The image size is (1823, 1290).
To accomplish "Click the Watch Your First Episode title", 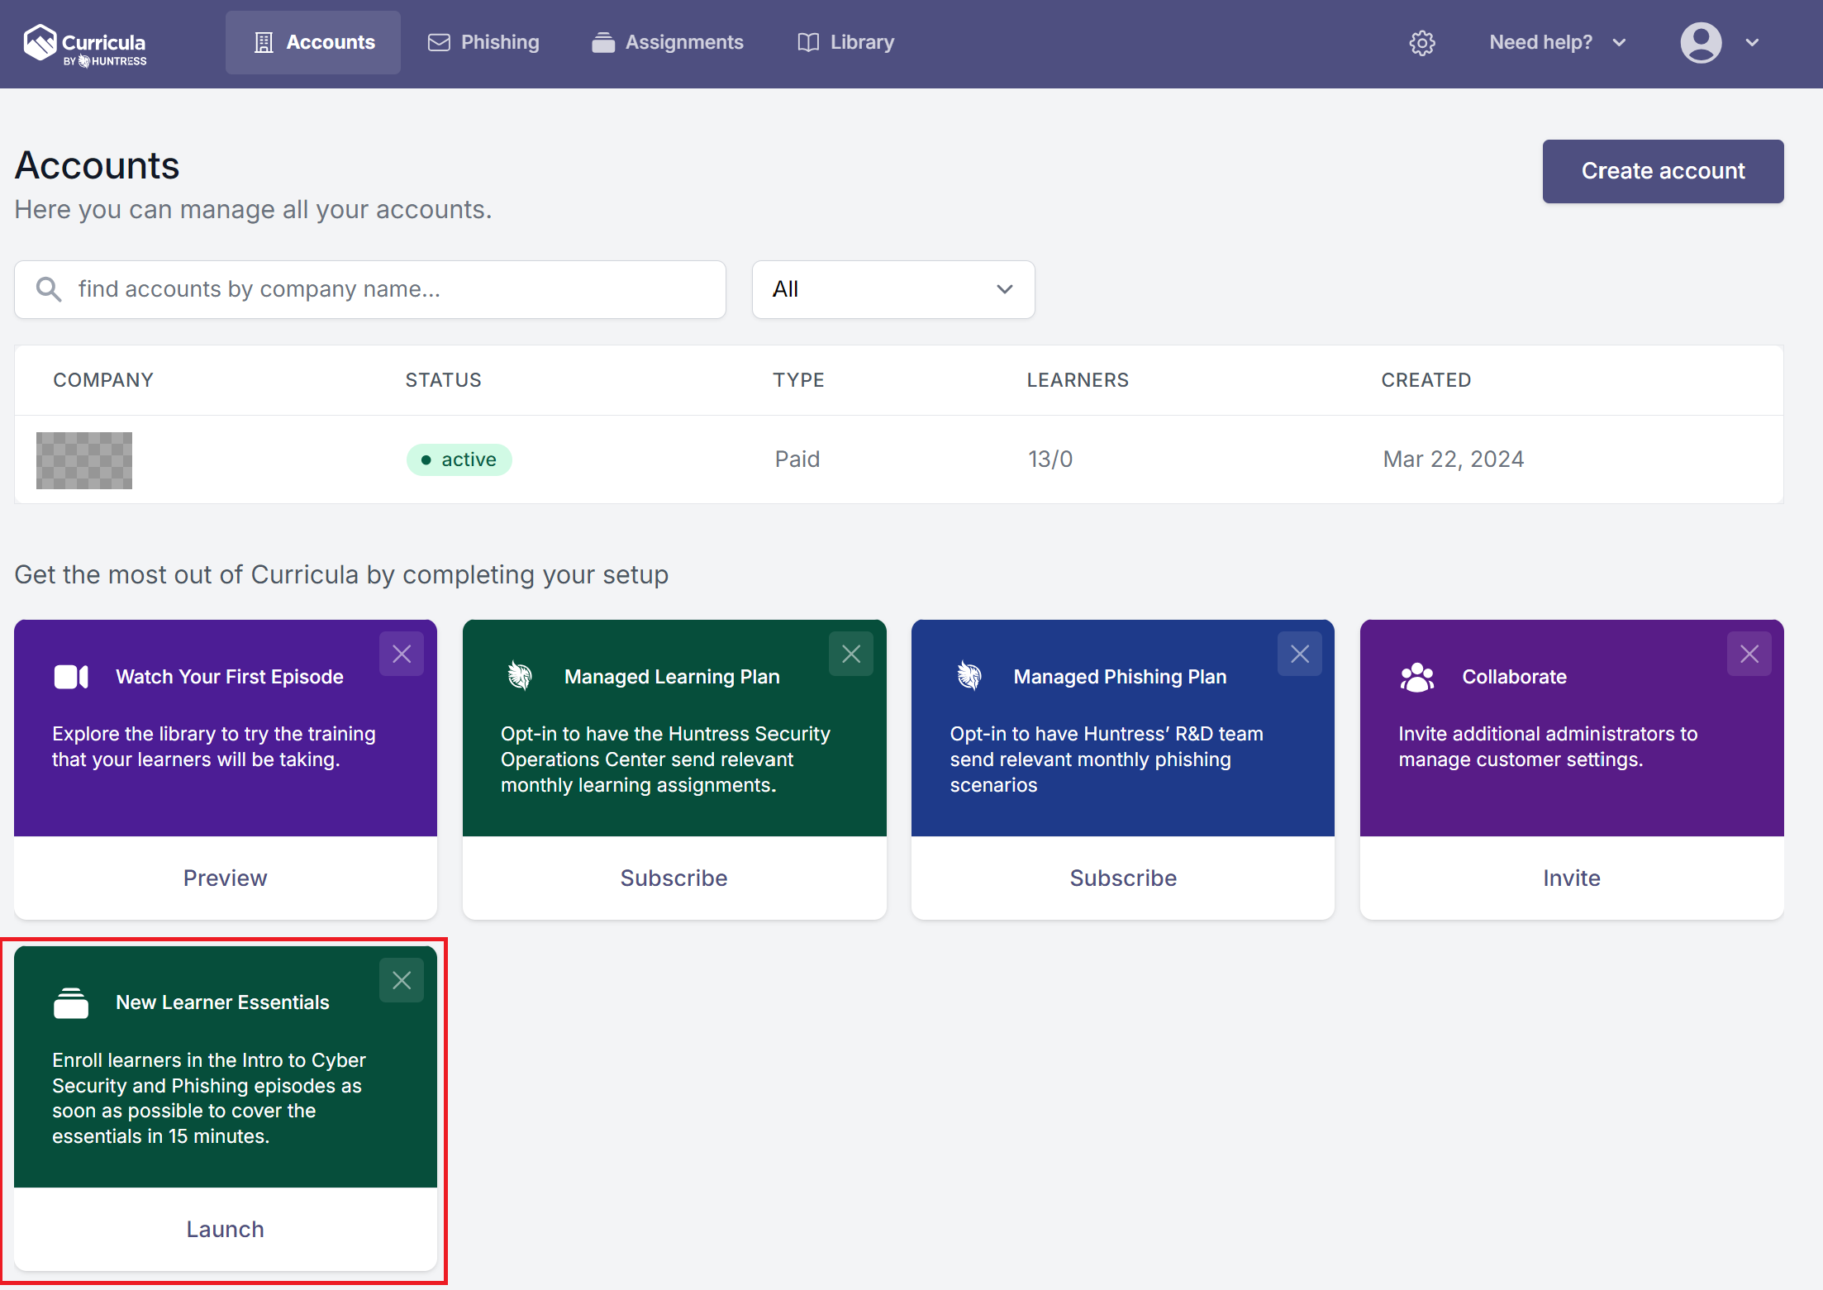I will coord(230,677).
